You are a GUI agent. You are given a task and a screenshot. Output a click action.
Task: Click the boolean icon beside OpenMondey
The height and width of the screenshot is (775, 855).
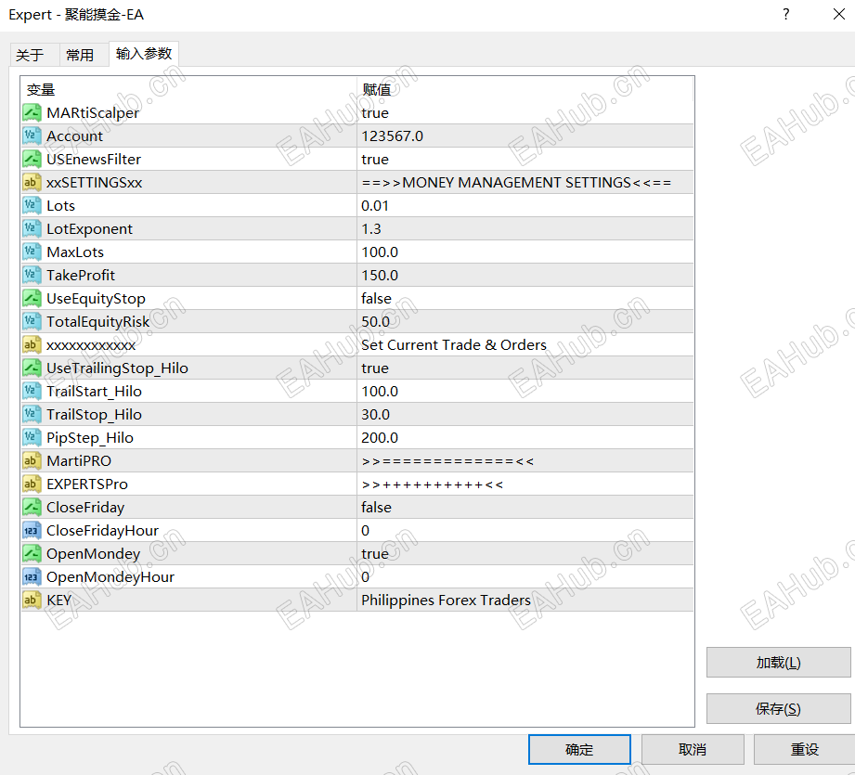tap(32, 554)
